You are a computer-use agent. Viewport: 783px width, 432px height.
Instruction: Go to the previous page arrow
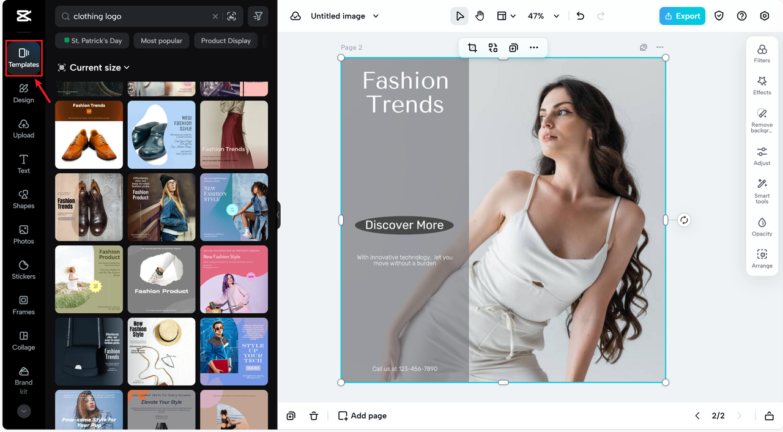[697, 415]
